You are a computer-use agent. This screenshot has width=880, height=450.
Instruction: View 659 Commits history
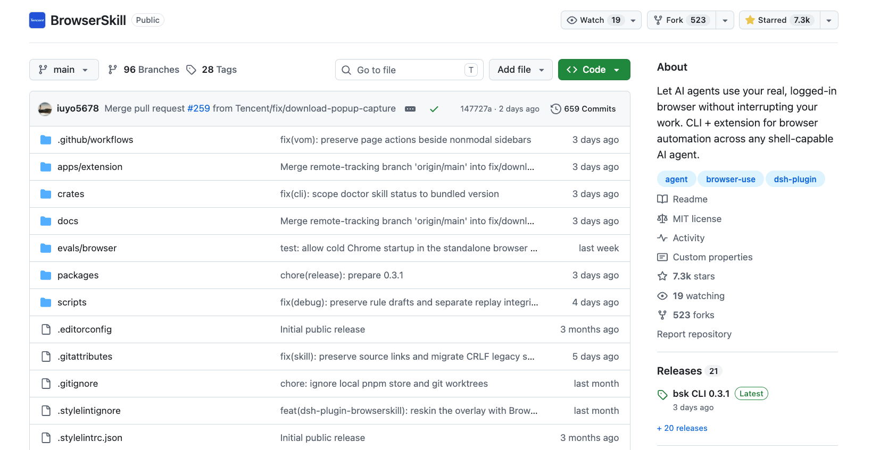pos(584,109)
